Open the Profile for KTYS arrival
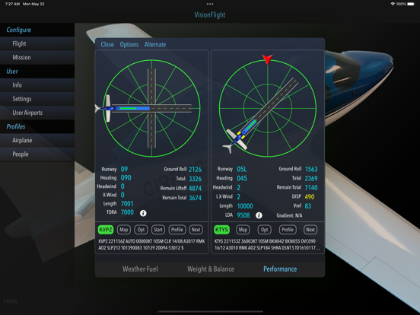 click(x=288, y=230)
